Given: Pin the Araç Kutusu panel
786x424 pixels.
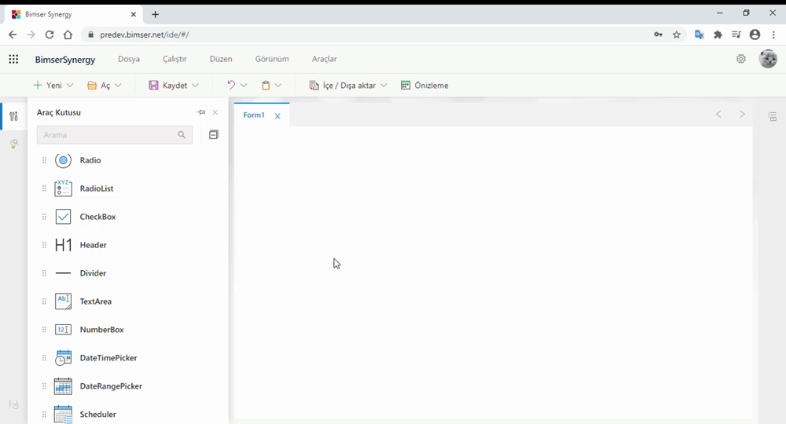Looking at the screenshot, I should click(201, 112).
